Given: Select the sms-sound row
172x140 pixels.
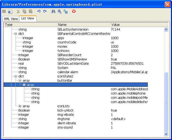Looking at the screenshot, I should coord(76,127).
